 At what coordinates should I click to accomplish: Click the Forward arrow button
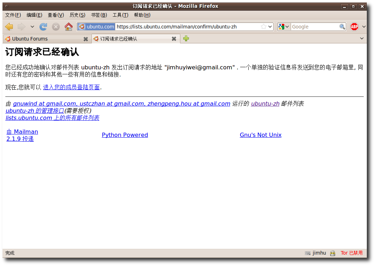[x=21, y=27]
